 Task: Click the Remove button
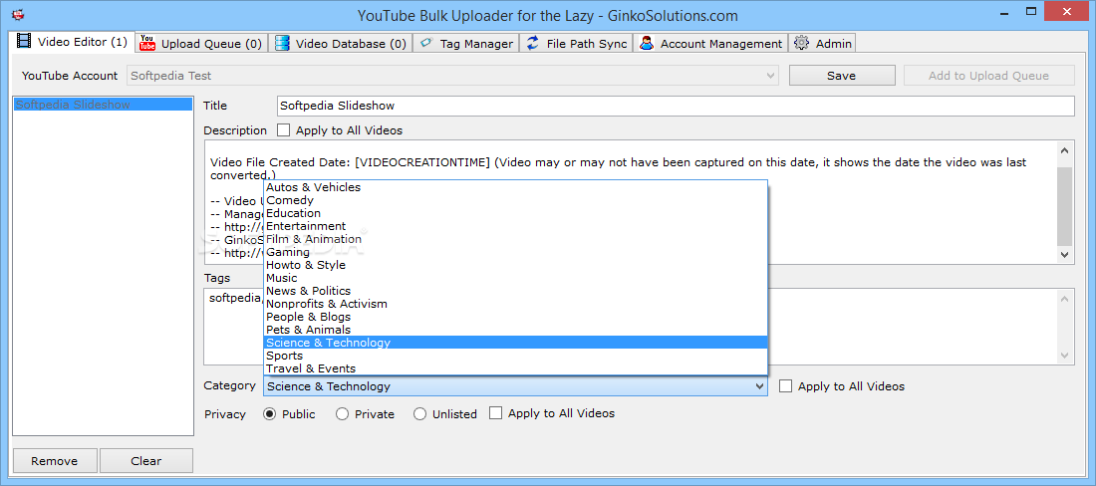coord(55,461)
